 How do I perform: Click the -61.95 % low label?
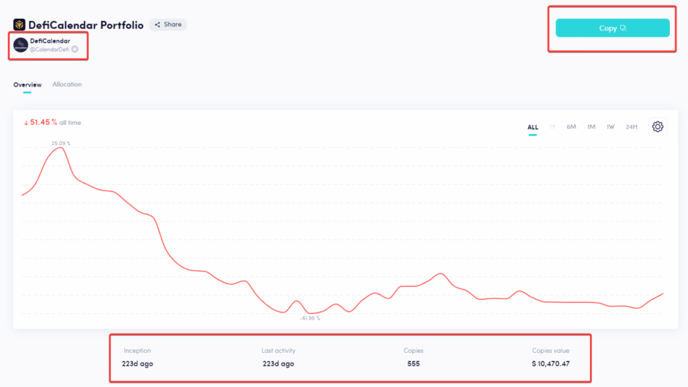click(310, 318)
